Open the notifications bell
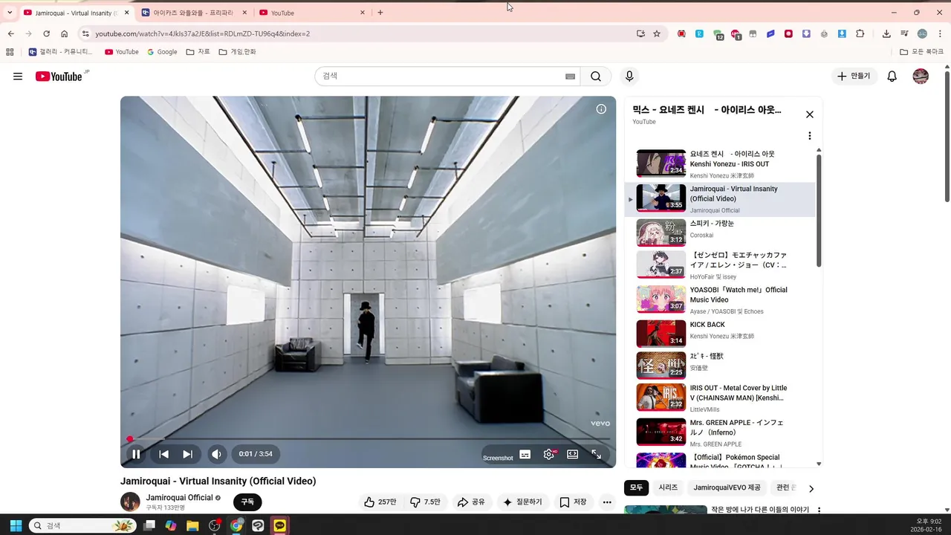Screen dimensions: 951x535 tap(892, 77)
